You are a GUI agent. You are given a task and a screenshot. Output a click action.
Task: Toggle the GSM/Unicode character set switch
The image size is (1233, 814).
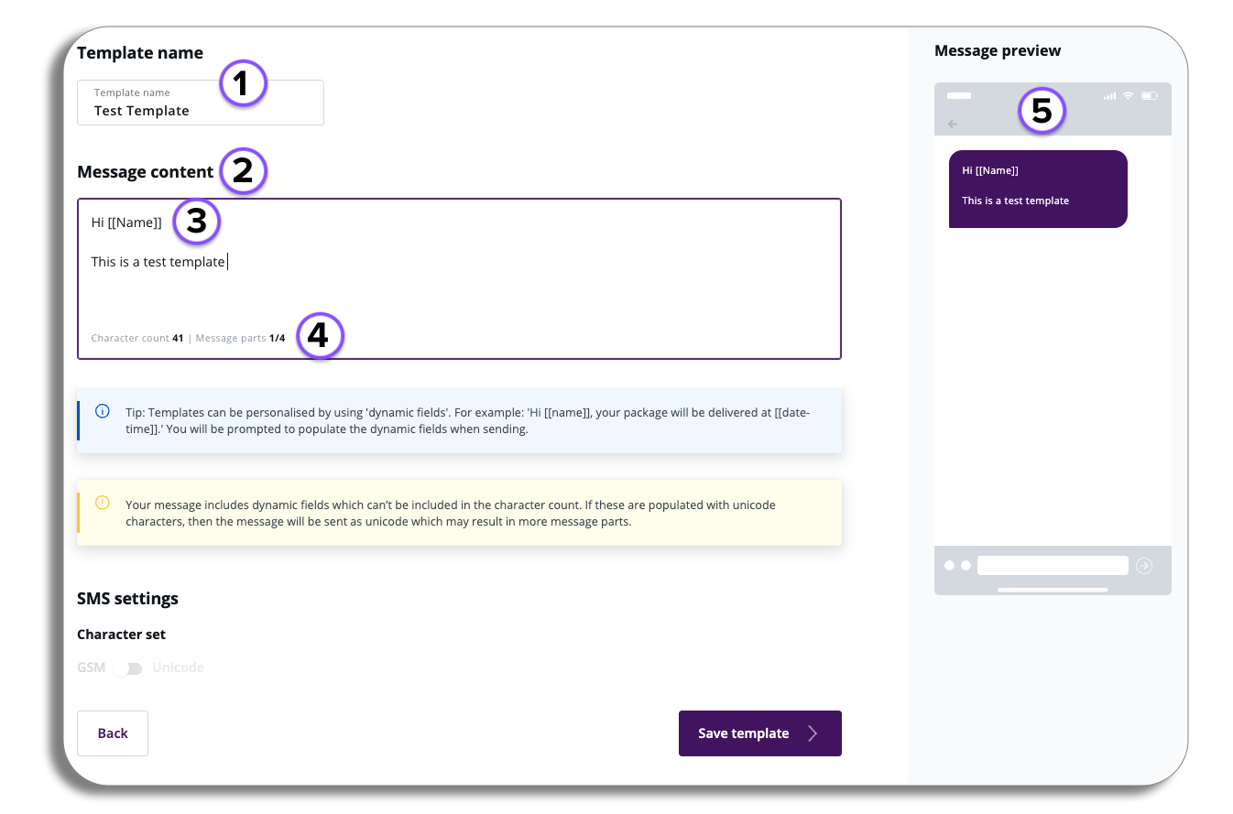click(x=128, y=668)
